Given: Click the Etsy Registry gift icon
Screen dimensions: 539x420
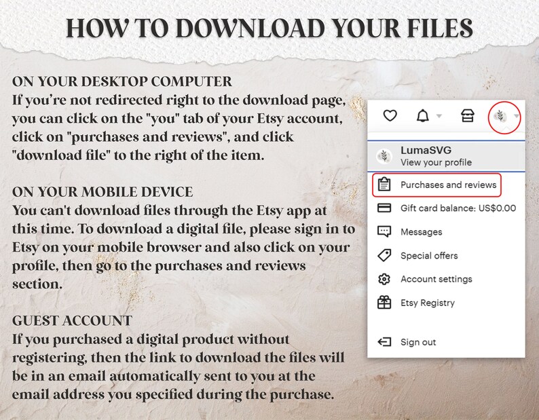Looking at the screenshot, I should (x=384, y=303).
